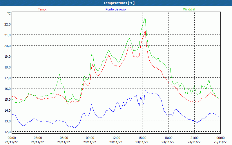Image resolution: width=232 pixels, height=145 pixels.
Task: Click the '°C' axis unit label
Action: click(x=9, y=13)
